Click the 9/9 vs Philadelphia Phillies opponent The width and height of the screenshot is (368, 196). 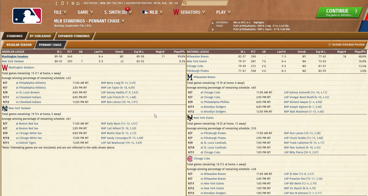point(215,102)
